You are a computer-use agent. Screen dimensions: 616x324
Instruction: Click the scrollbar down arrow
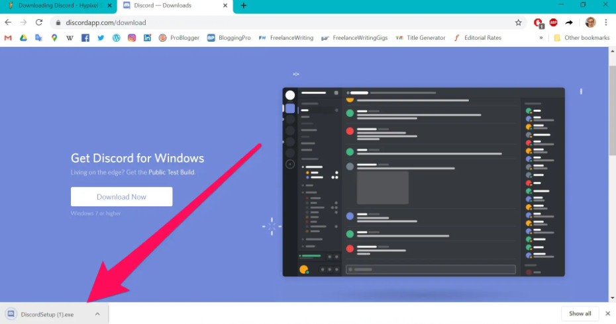click(x=612, y=298)
